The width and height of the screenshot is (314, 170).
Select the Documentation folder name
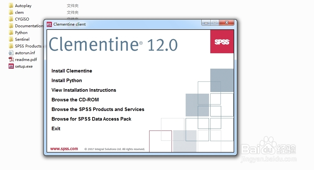29,26
